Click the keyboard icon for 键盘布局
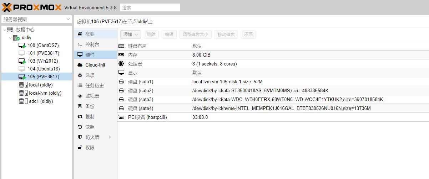Screen dimensions: 429x179 point(121,46)
